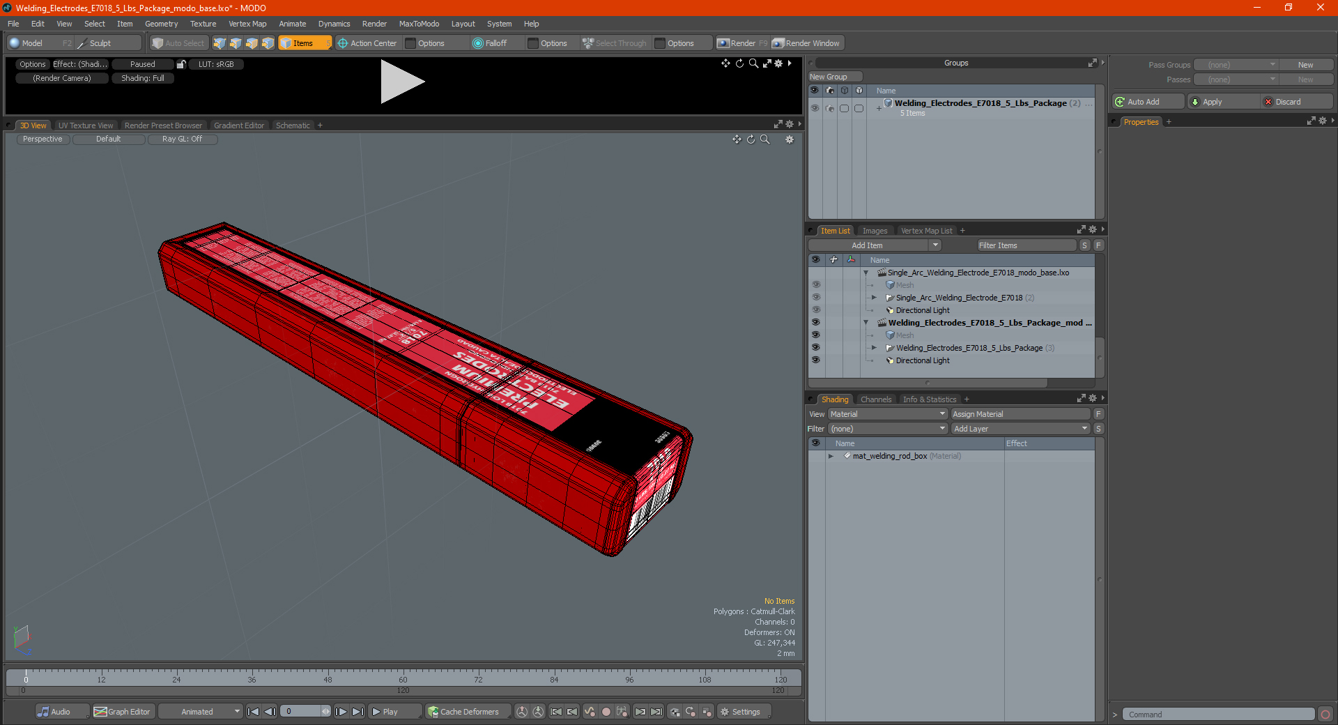
Task: Open preview settings gear icon
Action: 778,63
